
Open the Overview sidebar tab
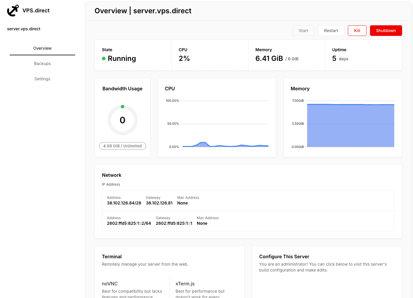[42, 48]
